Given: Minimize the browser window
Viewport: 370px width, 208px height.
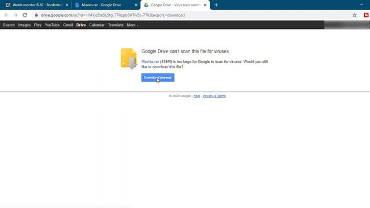Looking at the screenshot, I should (x=361, y=5).
